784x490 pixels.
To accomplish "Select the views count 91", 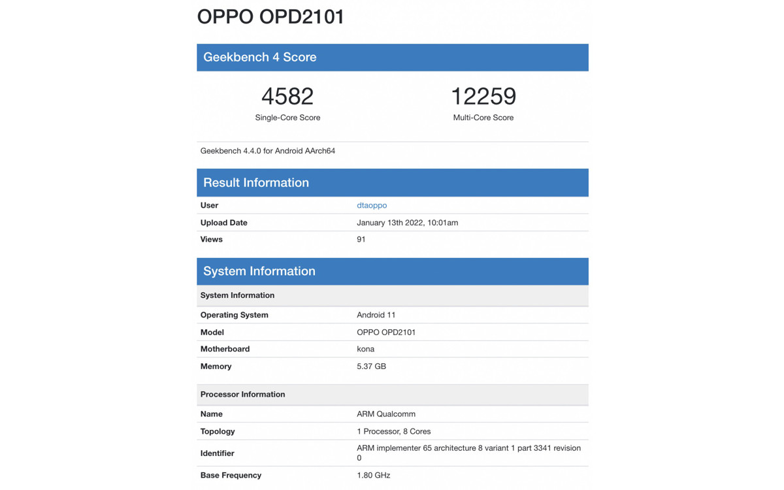I will click(361, 240).
